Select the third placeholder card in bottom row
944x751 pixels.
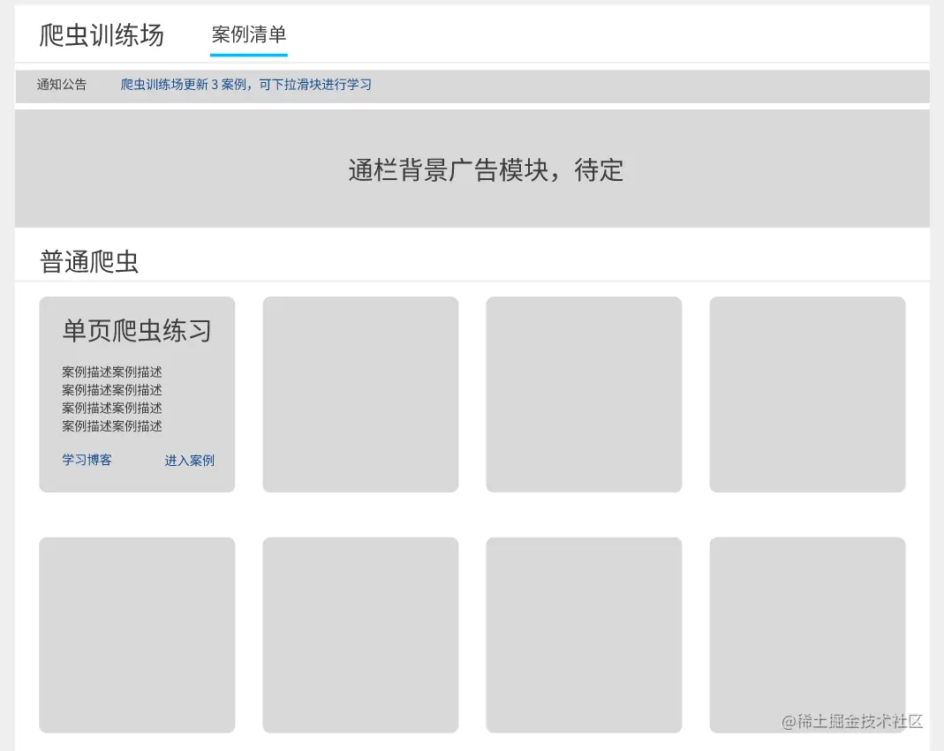point(584,635)
